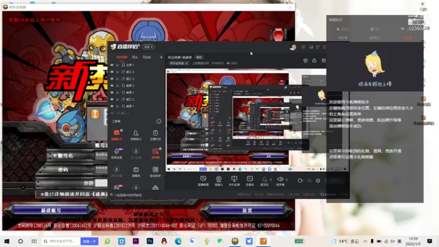Open Photoshop from the taskbar
The height and width of the screenshot is (247, 439).
click(150, 241)
